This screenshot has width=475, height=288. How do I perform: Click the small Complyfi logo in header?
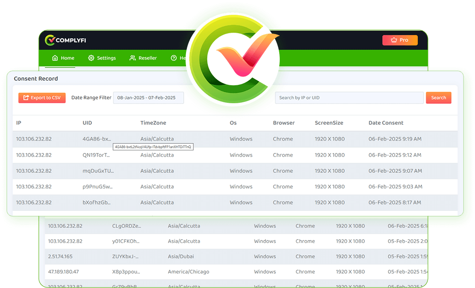coord(50,41)
